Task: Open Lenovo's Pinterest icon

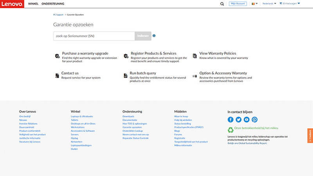Action: (x=254, y=120)
